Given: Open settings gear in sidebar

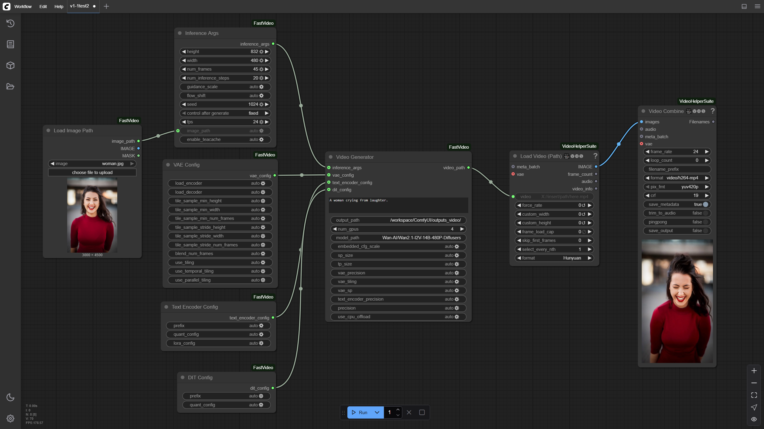Looking at the screenshot, I should [10, 419].
